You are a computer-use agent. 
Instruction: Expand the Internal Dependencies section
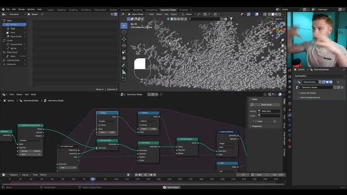310,97
